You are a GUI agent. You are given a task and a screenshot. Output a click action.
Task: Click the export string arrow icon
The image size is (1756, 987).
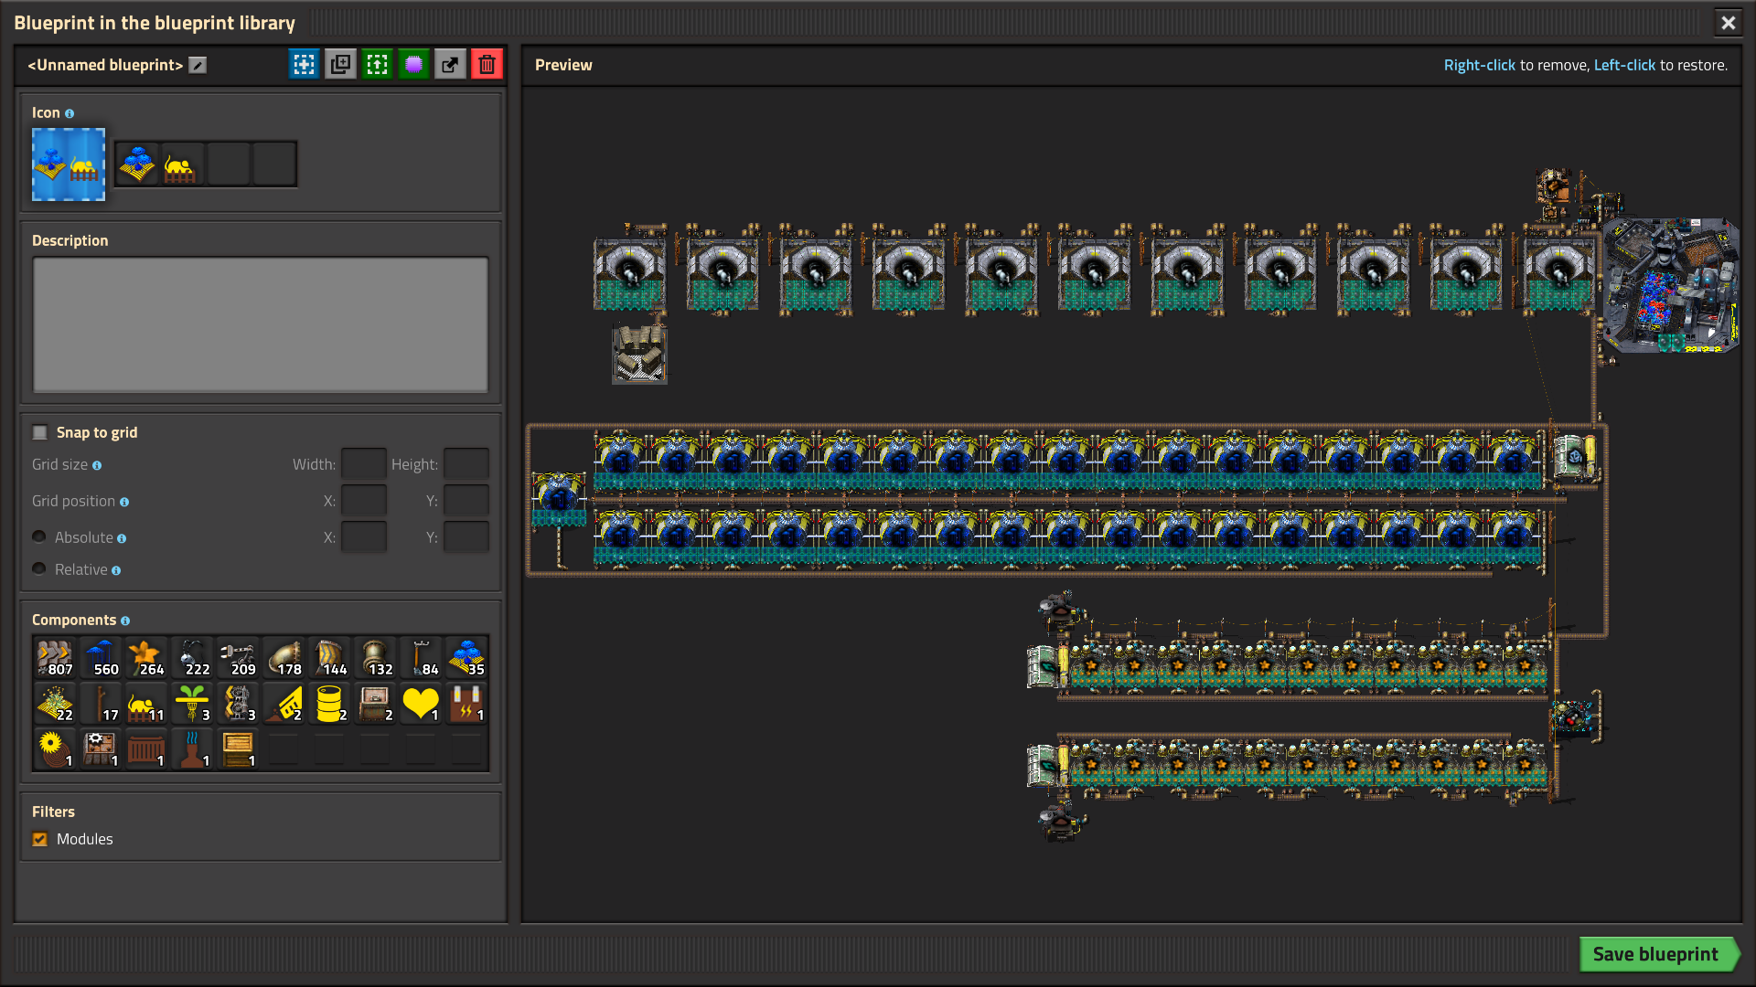coord(450,64)
